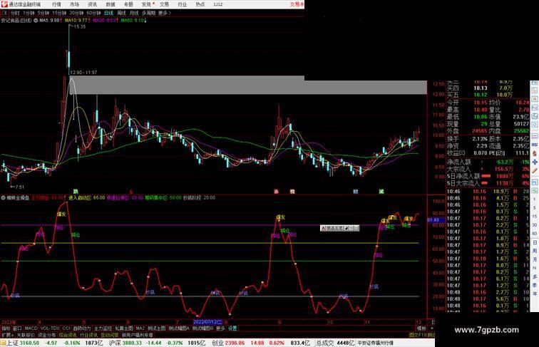Click sidebar 年 period shortcut
This screenshot has height=347, width=539.
(535, 294)
